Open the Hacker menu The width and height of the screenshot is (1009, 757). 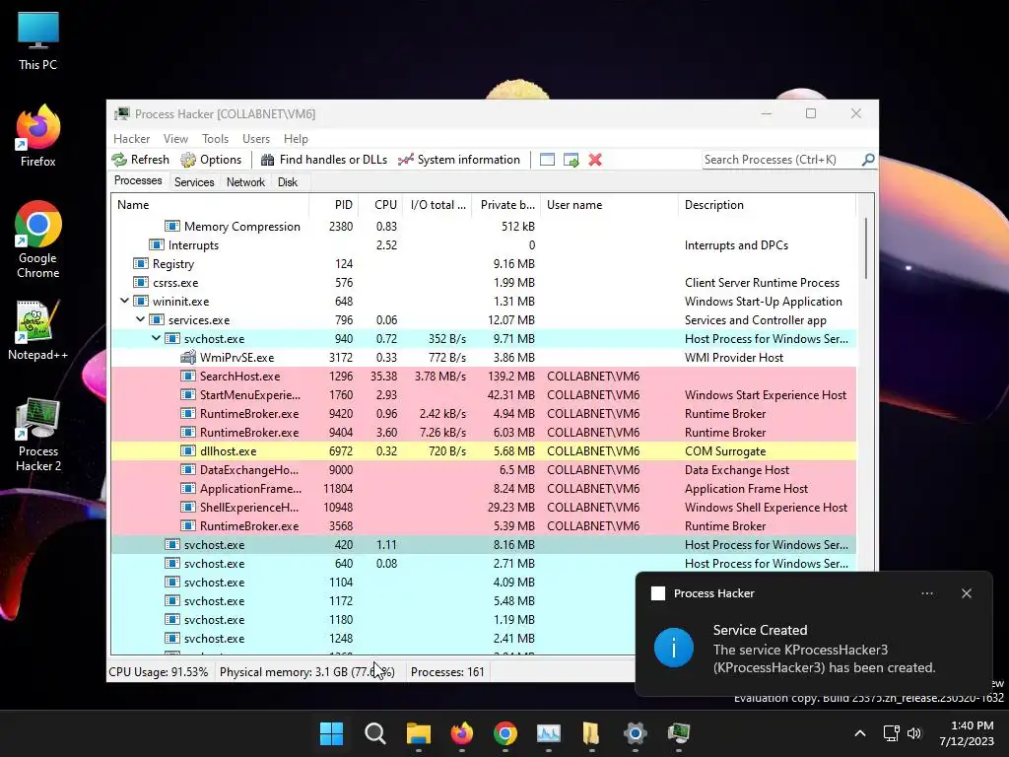[x=131, y=139]
